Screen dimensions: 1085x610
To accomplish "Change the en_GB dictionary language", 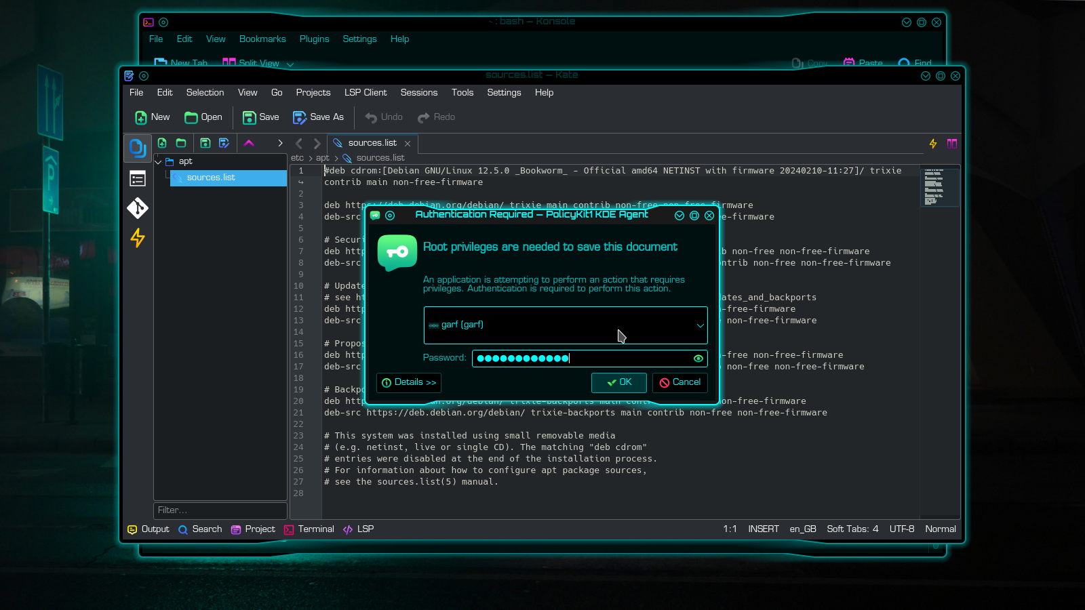I will pos(803,529).
